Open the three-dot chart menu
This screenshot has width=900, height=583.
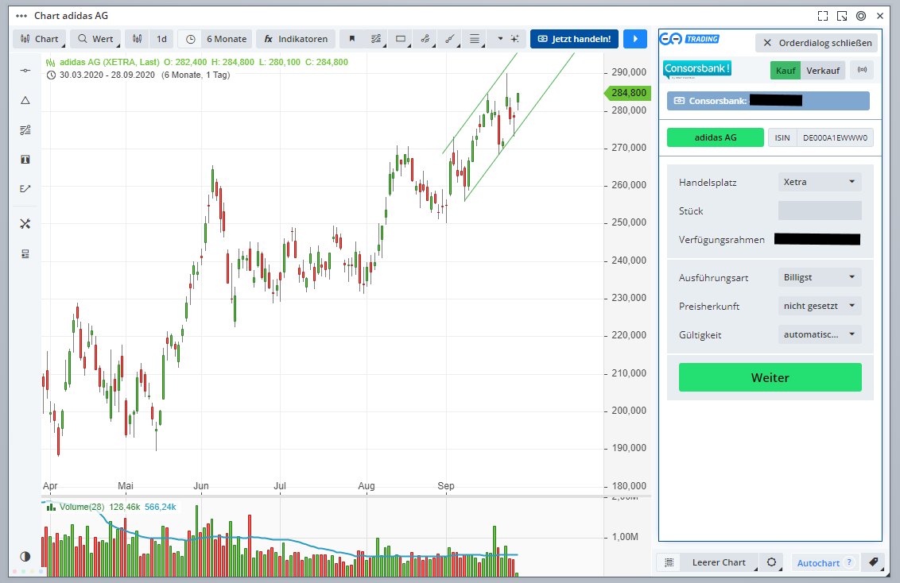[21, 16]
